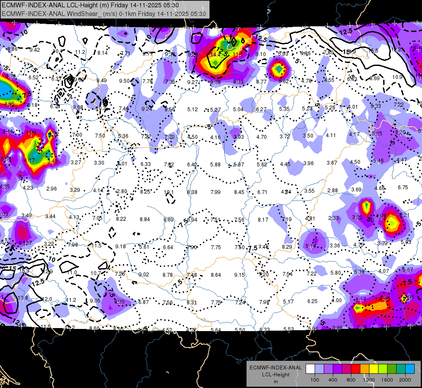Screen dimensions: 422x388
Task: Click the sky blue legend swatch
Action: [410, 369]
